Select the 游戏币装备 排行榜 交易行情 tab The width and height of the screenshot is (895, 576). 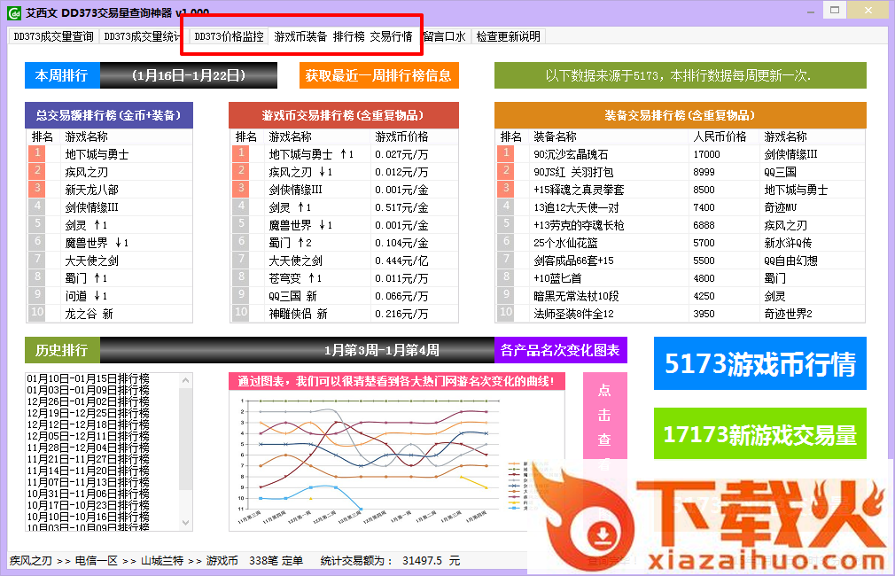pos(343,36)
